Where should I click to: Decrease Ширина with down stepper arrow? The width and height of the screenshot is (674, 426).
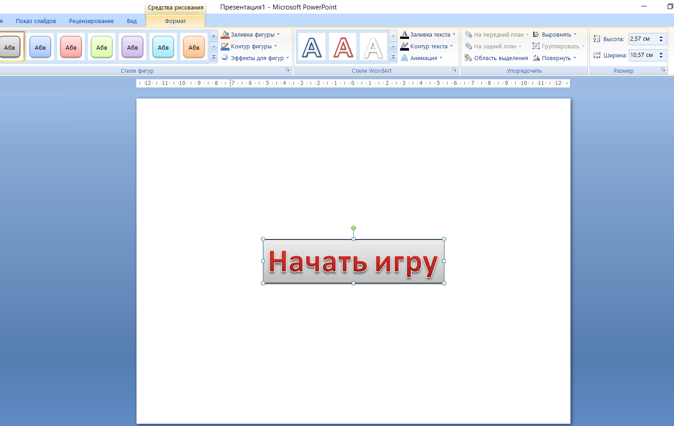pyautogui.click(x=661, y=57)
